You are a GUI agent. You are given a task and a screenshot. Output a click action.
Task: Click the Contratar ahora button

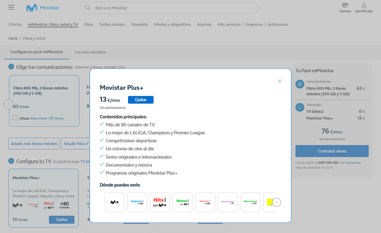pos(332,151)
